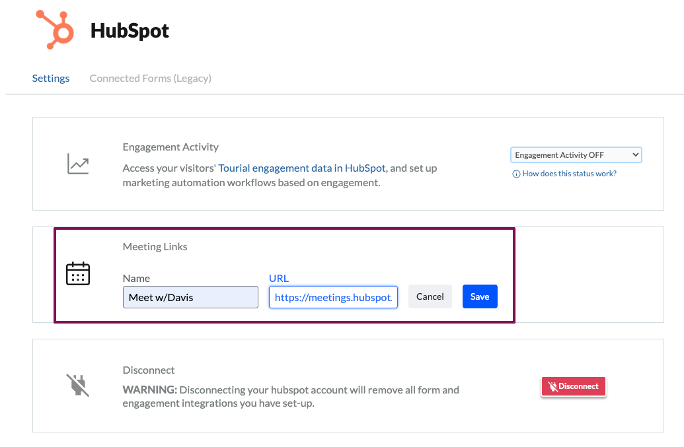The image size is (684, 447).
Task: Select the blue URL label above the field
Action: 278,278
